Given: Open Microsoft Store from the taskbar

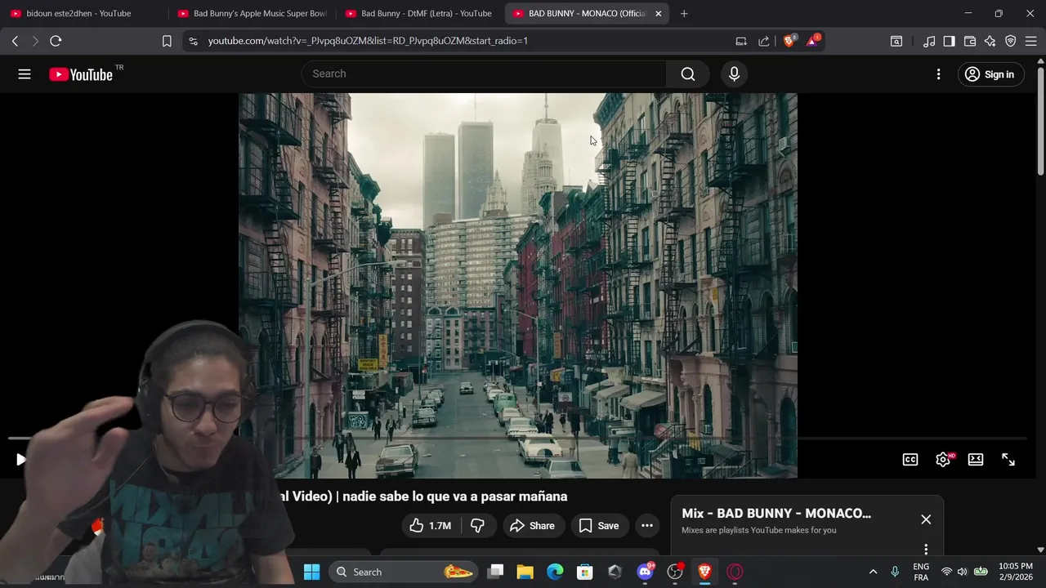Looking at the screenshot, I should (x=585, y=572).
